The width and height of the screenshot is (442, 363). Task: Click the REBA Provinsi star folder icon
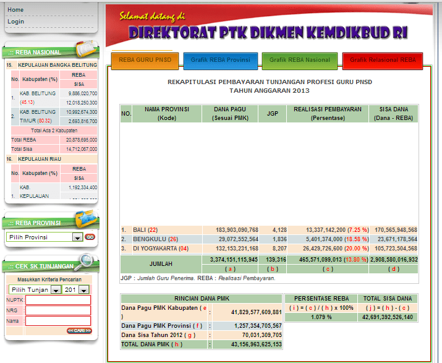[x=86, y=219]
